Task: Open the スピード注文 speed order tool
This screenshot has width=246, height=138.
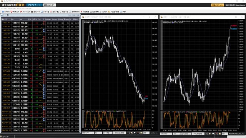Action: coord(25,12)
